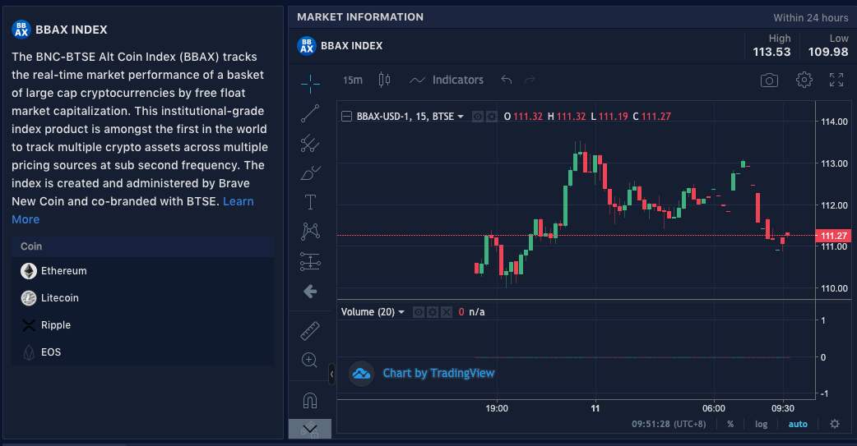Toggle log scale mode
This screenshot has height=446, width=857.
click(x=762, y=424)
